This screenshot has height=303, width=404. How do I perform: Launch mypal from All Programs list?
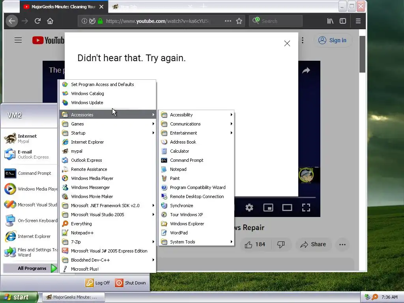click(x=108, y=151)
